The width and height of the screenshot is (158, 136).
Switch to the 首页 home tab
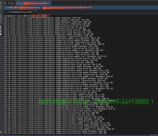pyautogui.click(x=11, y=4)
